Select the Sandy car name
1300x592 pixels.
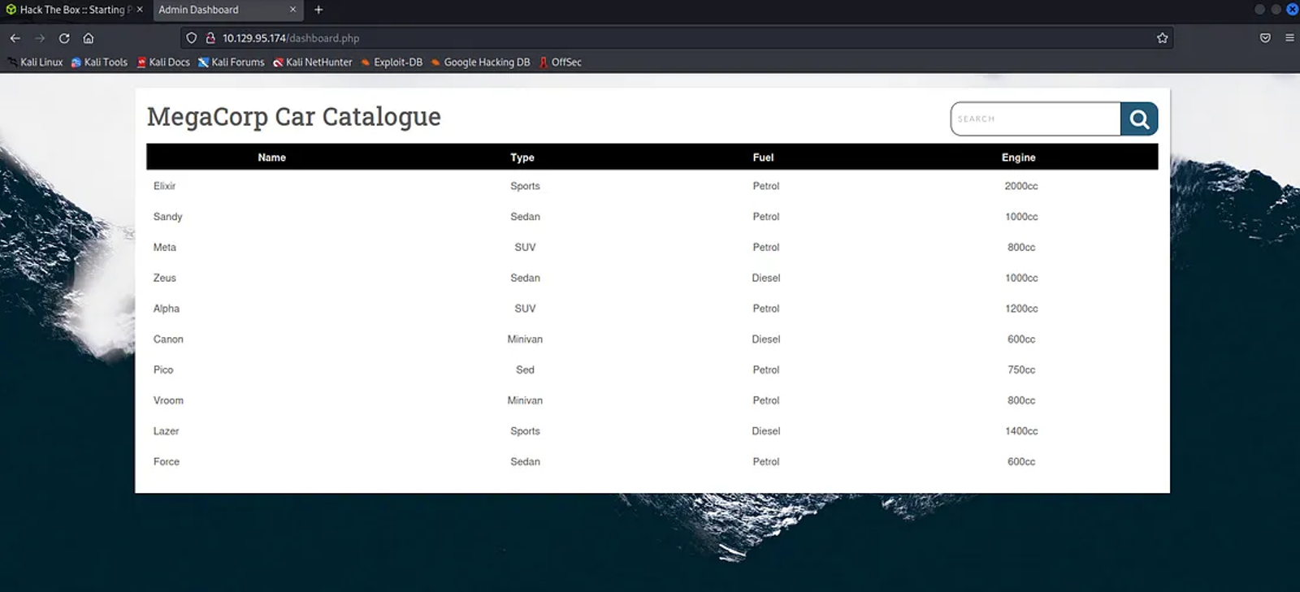tap(167, 217)
